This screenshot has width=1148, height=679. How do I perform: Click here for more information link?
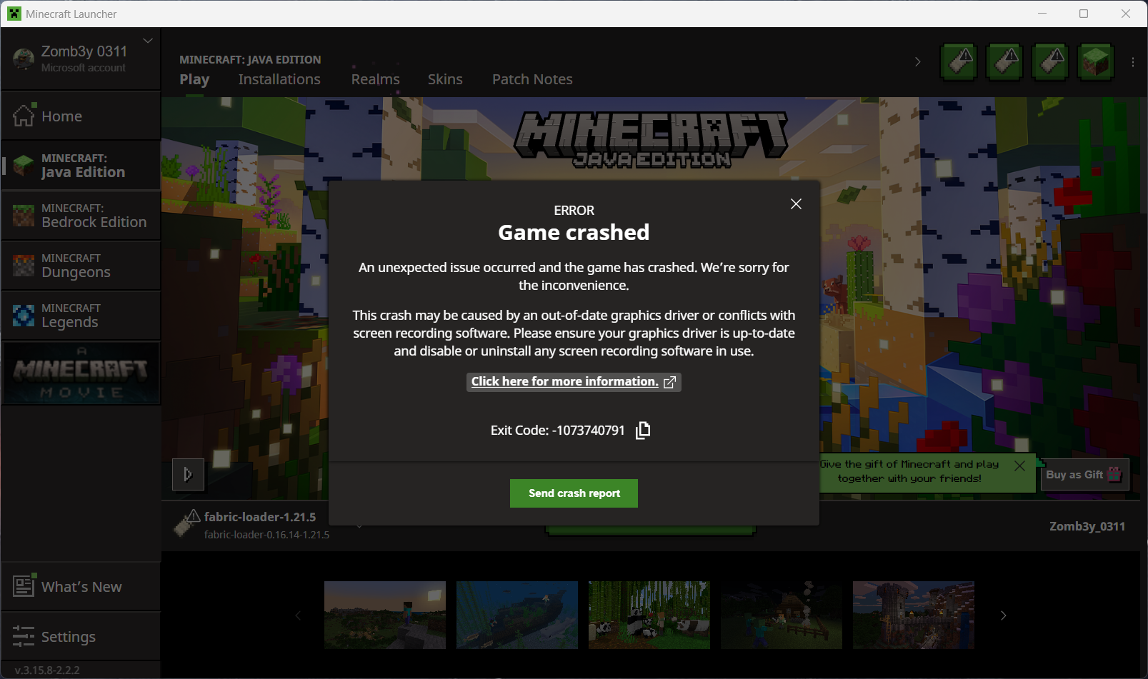(564, 381)
